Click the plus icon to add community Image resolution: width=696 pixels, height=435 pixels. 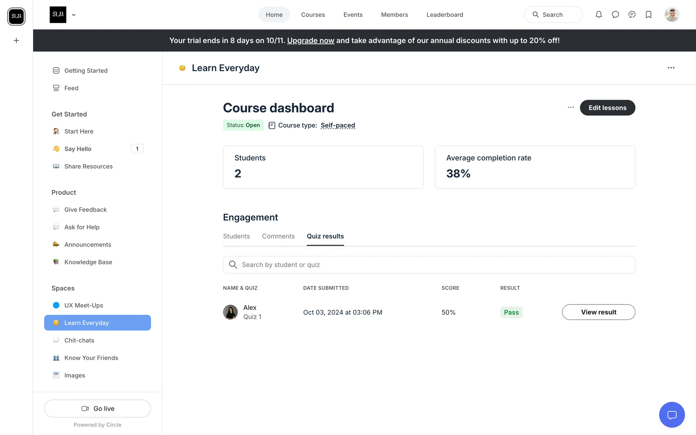16,41
